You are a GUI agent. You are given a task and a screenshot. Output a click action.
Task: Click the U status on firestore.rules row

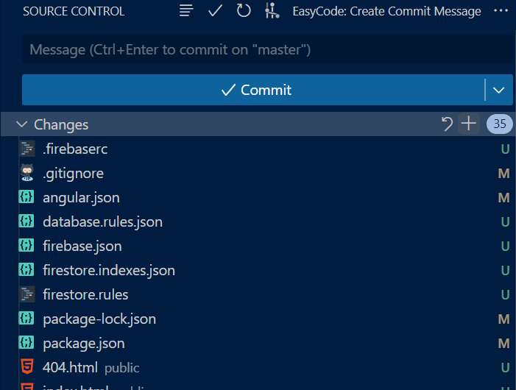point(505,295)
